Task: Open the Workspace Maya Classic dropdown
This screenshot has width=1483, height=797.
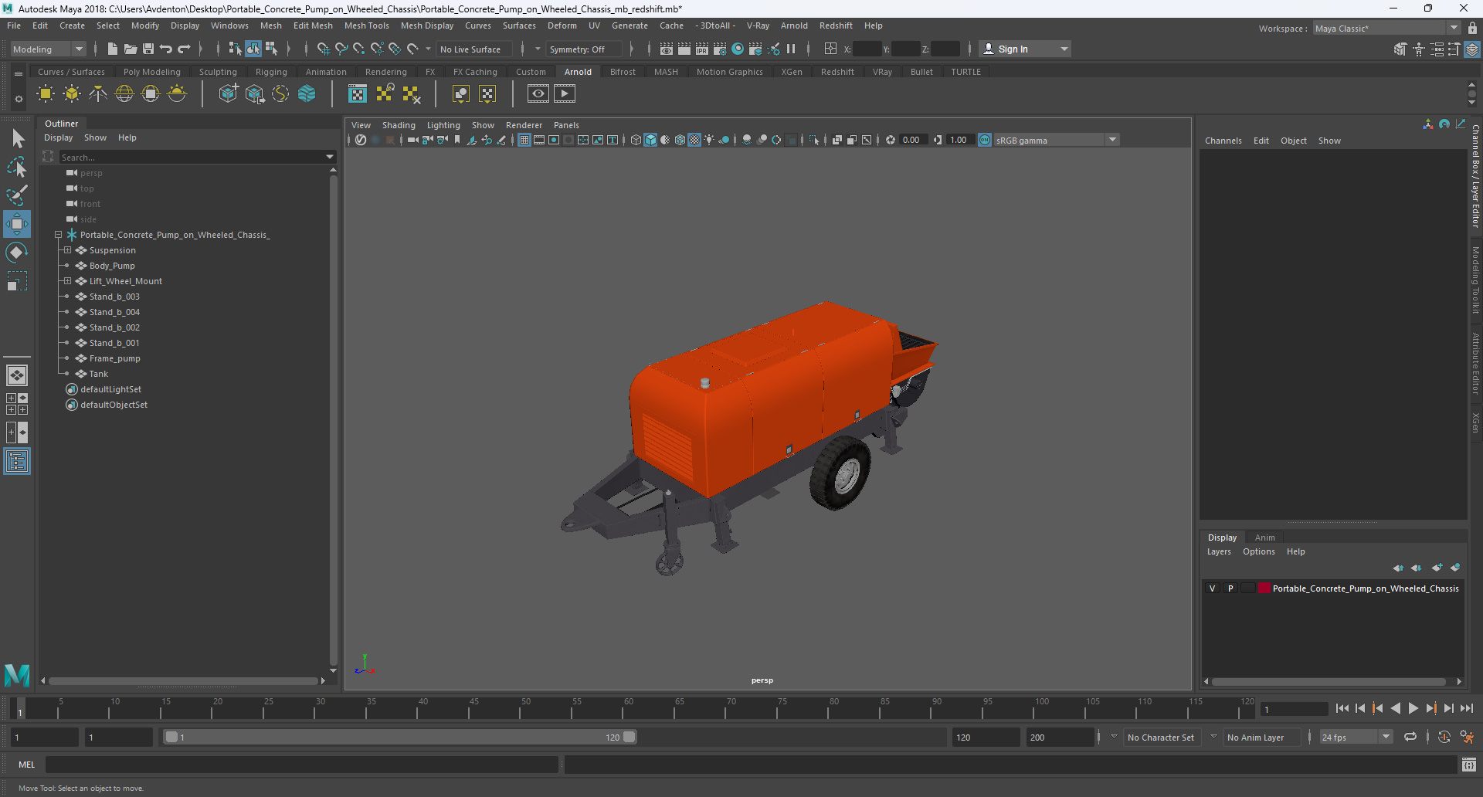Action: [1386, 29]
